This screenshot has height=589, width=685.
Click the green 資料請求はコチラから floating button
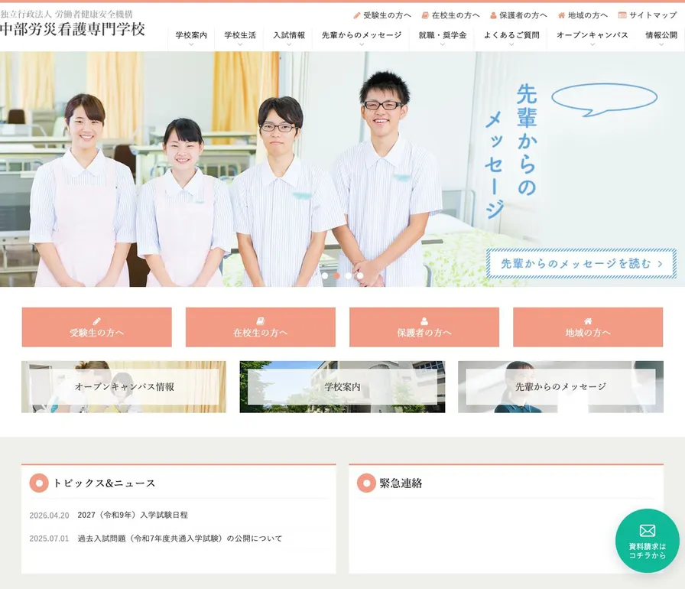coord(648,541)
